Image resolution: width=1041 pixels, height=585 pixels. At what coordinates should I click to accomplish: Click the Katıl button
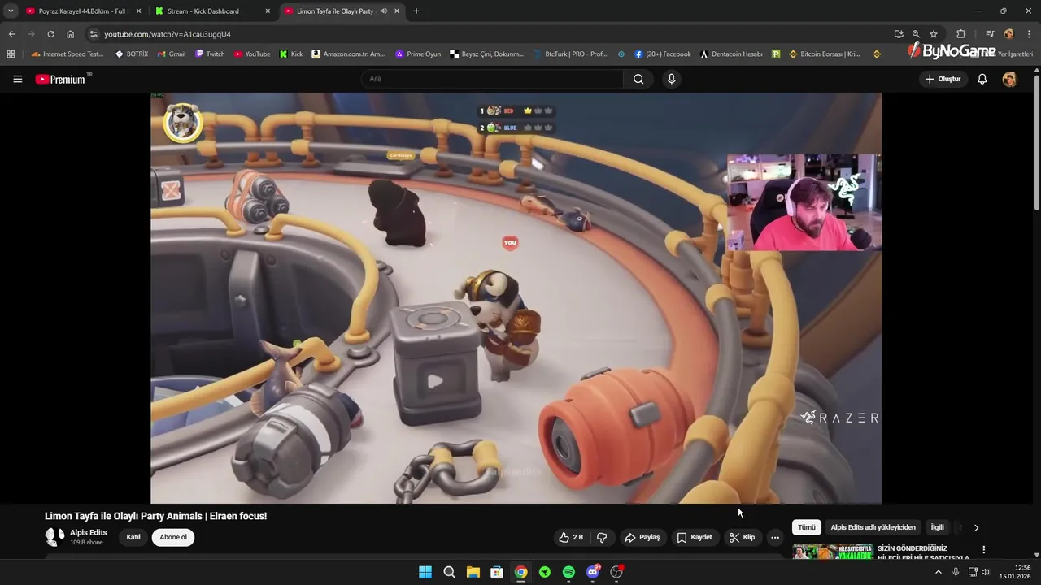pyautogui.click(x=133, y=537)
